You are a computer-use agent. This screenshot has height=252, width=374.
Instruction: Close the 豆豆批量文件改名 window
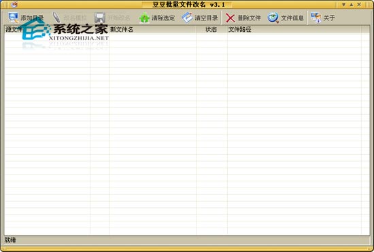coord(359,5)
